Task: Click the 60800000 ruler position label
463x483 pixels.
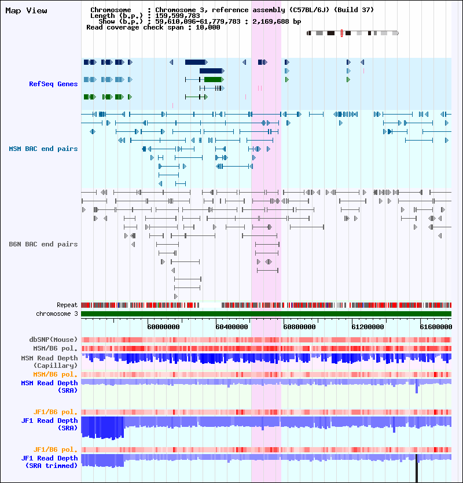Action: tap(299, 327)
